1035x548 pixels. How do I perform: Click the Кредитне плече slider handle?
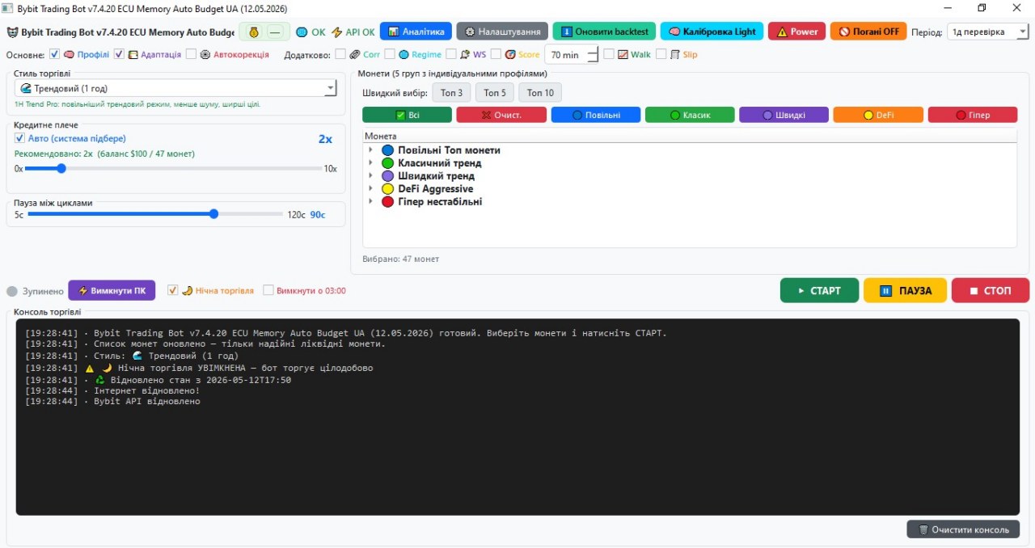click(61, 168)
